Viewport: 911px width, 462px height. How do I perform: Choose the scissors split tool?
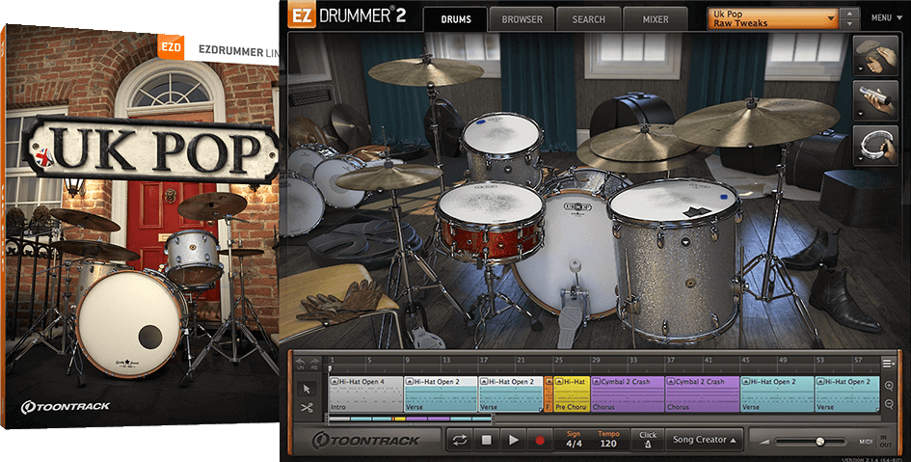[x=307, y=407]
